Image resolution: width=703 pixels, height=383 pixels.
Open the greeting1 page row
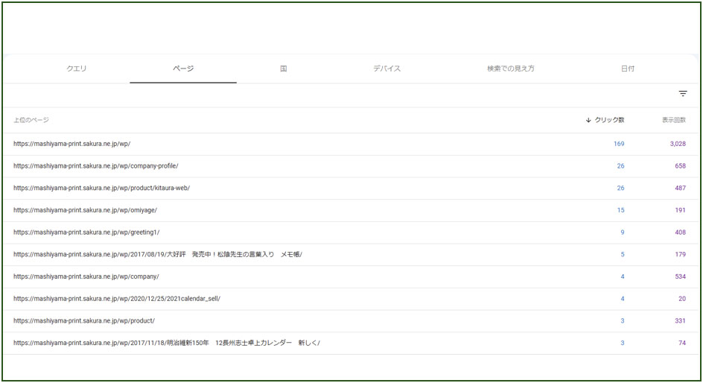pos(86,232)
